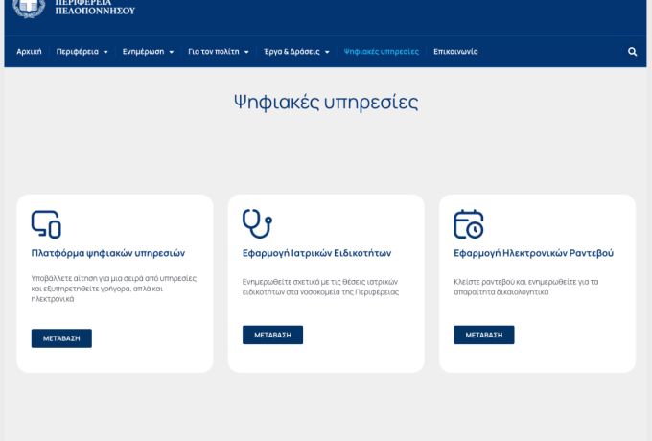Open the Επικοινωνία contact page
Screen dimensions: 652x441
455,52
